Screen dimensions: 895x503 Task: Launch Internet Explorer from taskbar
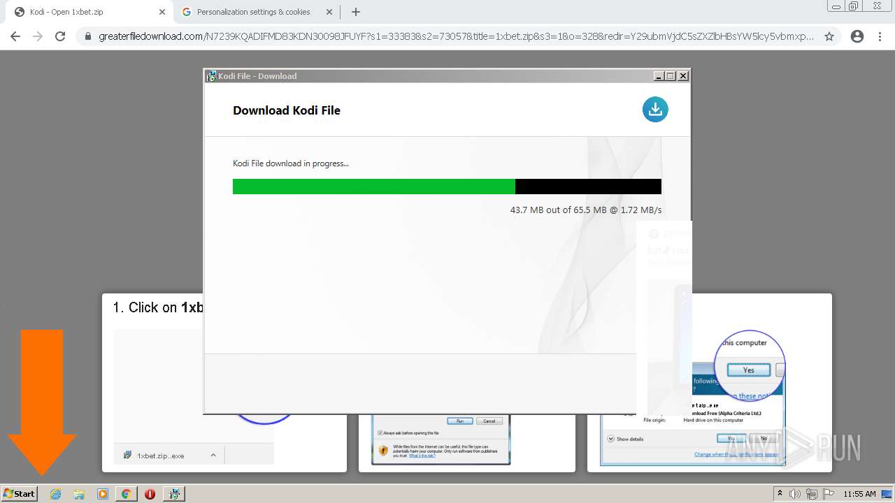(56, 494)
